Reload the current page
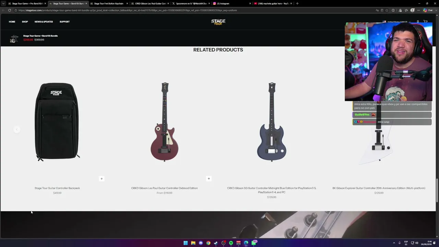 10,10
